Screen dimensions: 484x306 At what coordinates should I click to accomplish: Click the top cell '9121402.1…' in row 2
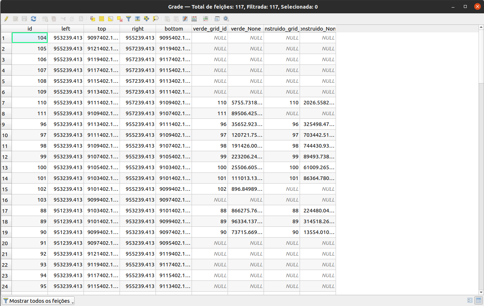(x=102, y=49)
